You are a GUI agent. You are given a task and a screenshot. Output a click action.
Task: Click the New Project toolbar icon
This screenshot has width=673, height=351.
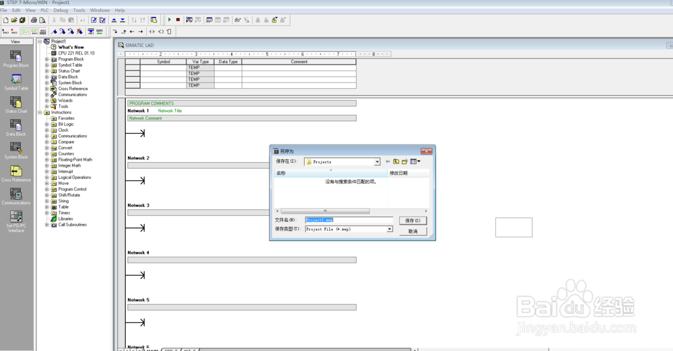pos(5,20)
